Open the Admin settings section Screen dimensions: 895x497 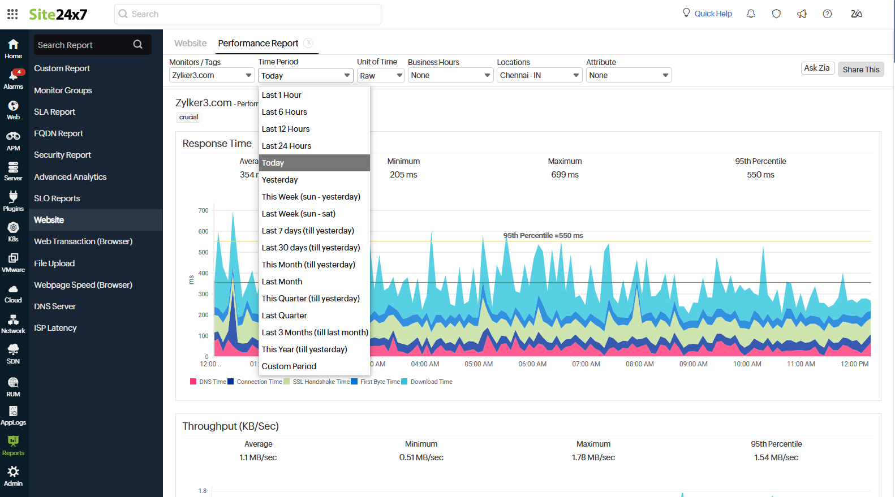coord(14,476)
